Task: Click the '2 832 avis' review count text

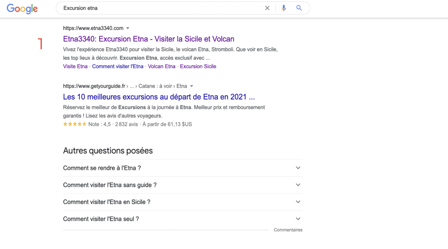Action: coord(127,124)
